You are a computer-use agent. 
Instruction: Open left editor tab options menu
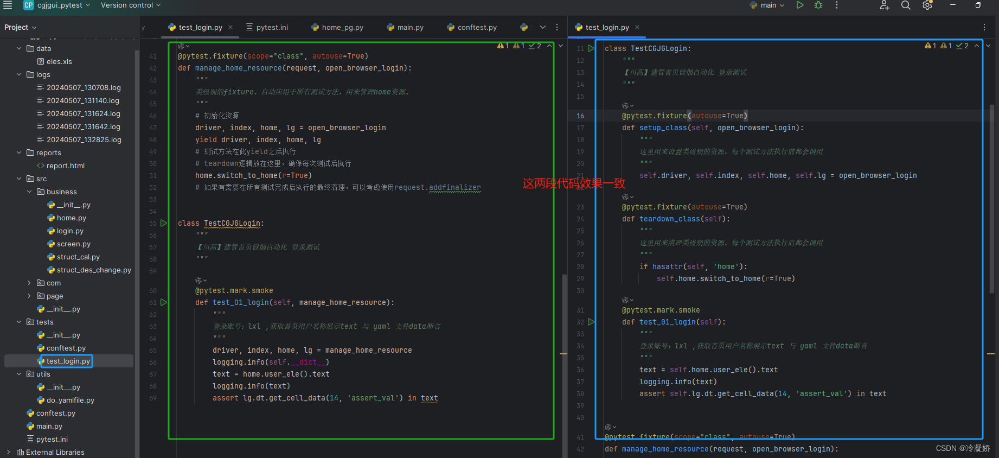coord(557,27)
